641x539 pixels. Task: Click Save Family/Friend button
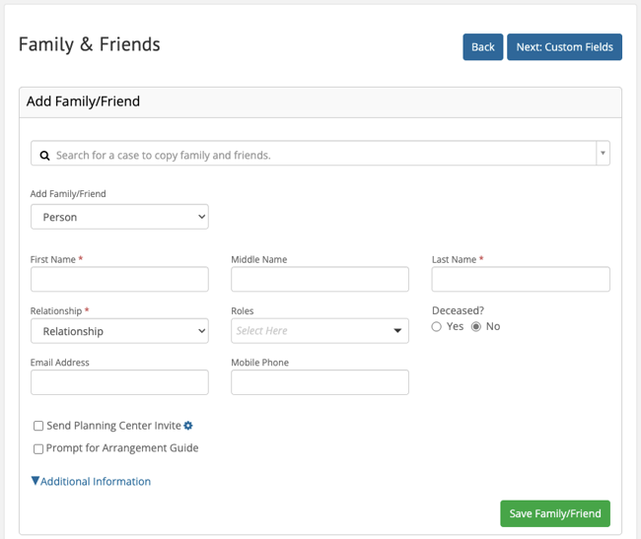coord(554,513)
